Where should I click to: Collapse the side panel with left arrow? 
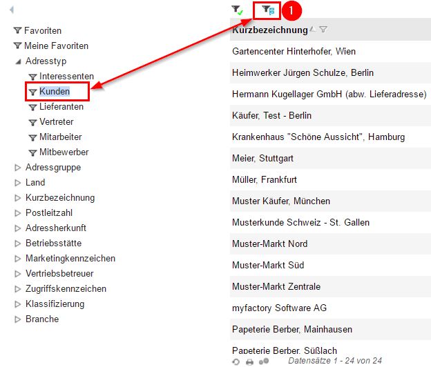11,10
